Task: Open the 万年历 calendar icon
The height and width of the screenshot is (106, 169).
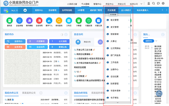Action: point(69,21)
